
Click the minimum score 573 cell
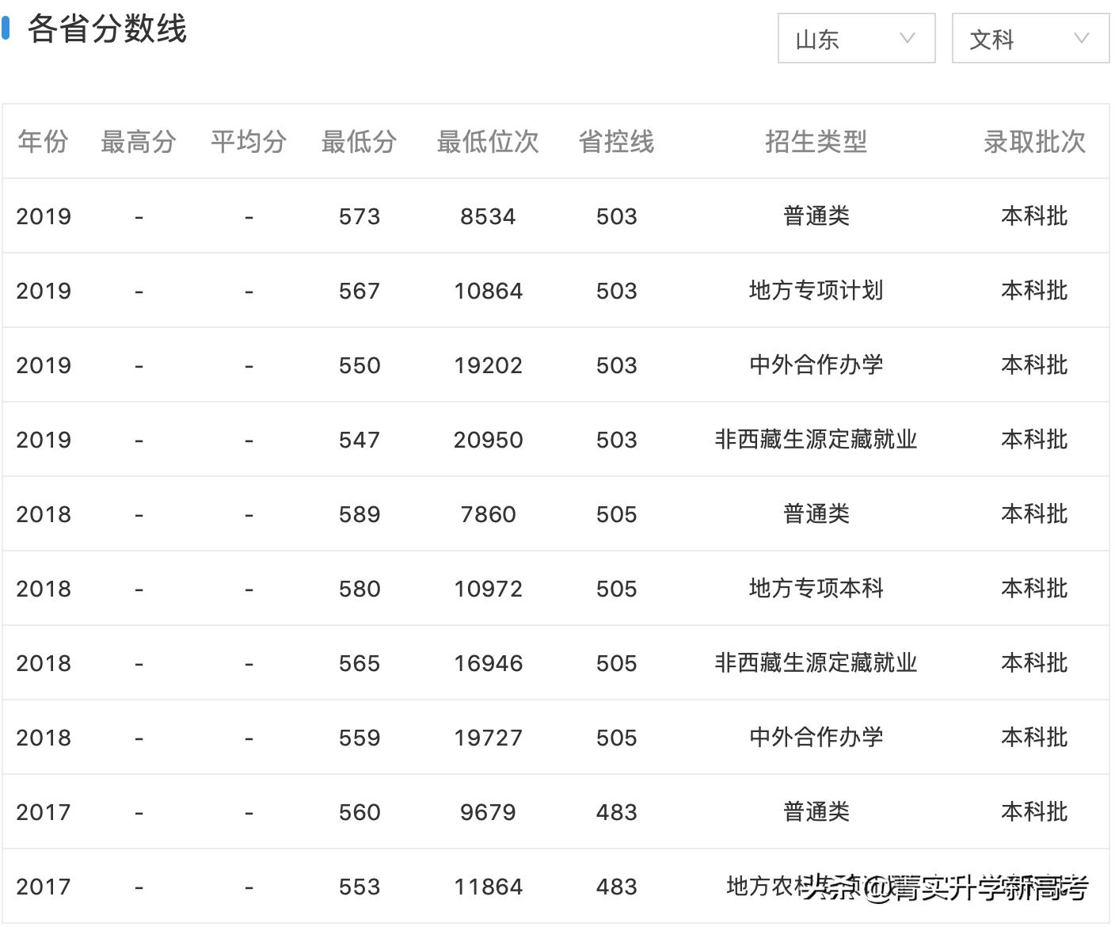coord(359,216)
